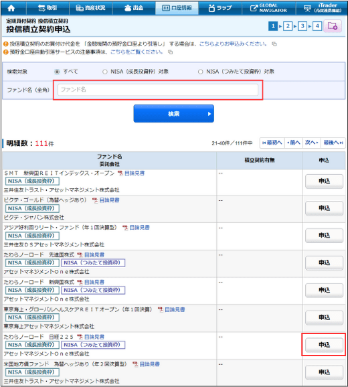Open 目論見書 for たわらノーロード 新興国株式

point(94,282)
